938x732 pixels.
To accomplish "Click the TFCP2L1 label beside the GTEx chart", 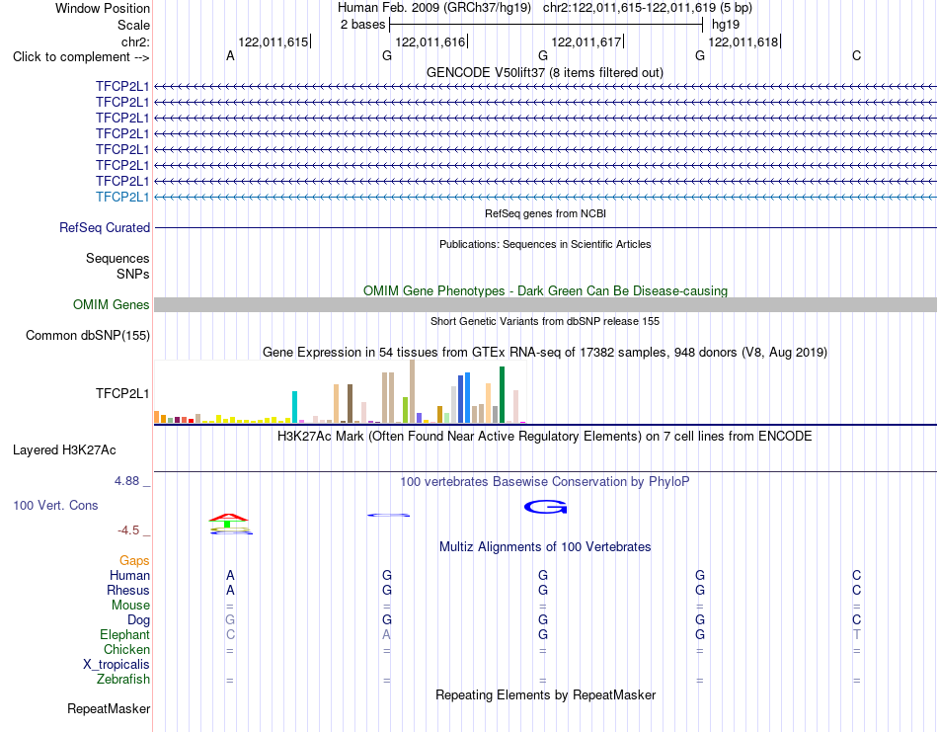I will click(x=122, y=393).
